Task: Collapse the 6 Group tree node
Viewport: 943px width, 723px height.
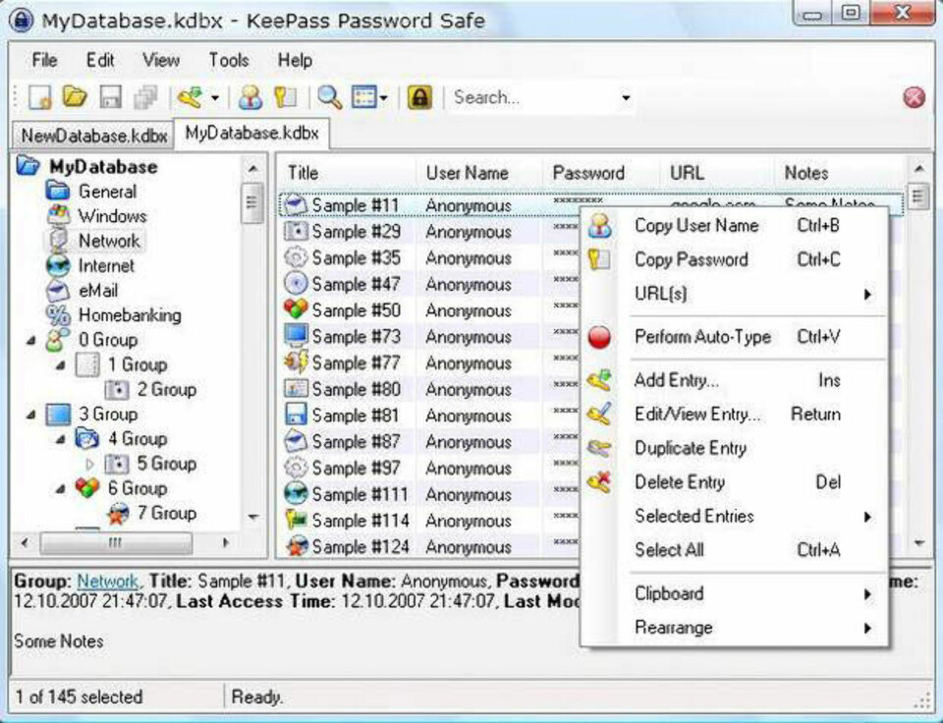Action: [60, 488]
